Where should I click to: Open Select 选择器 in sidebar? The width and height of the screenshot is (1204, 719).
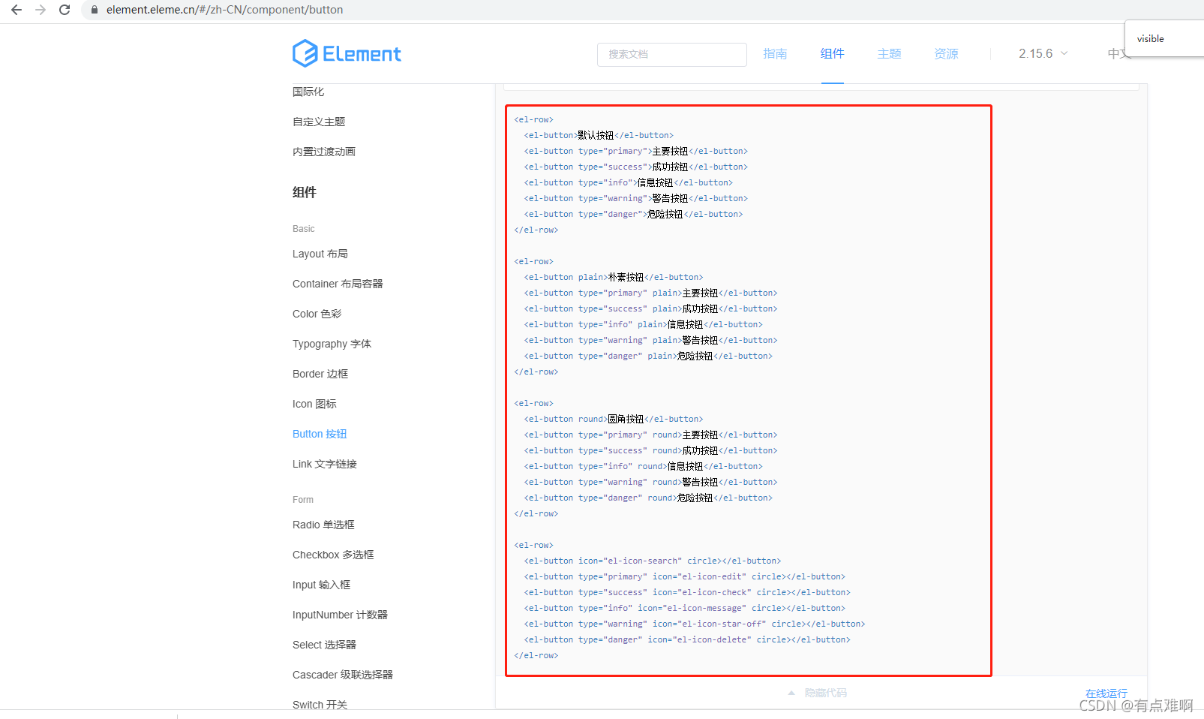pyautogui.click(x=324, y=645)
